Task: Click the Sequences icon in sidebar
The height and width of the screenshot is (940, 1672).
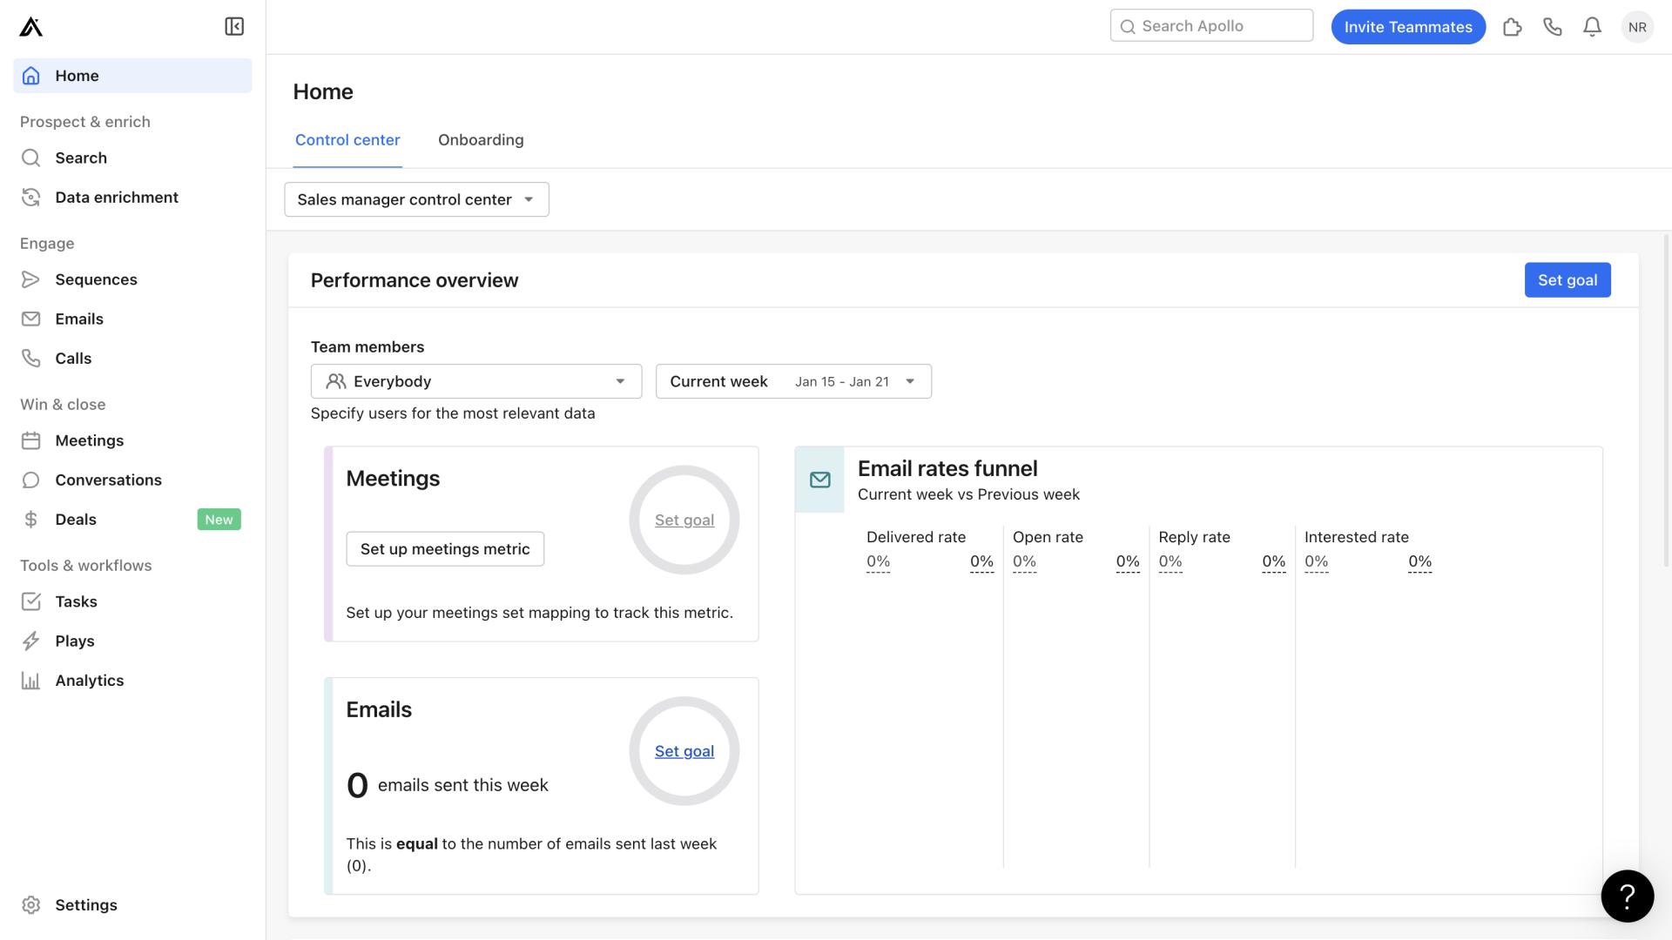Action: [32, 279]
